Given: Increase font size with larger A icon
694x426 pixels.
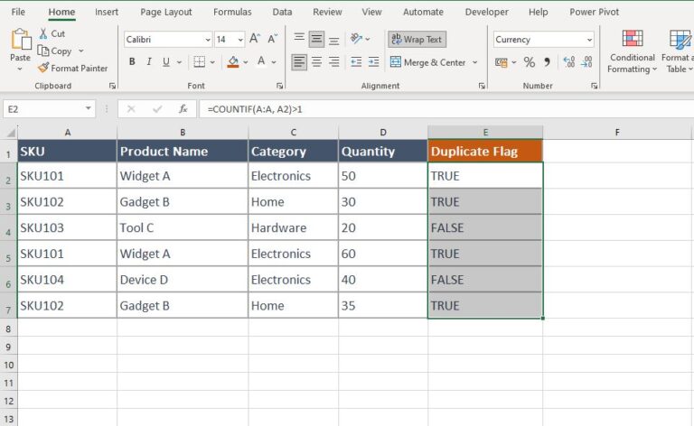Looking at the screenshot, I should (x=255, y=39).
